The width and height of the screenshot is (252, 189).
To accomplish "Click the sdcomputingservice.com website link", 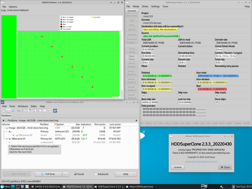I will [202, 162].
